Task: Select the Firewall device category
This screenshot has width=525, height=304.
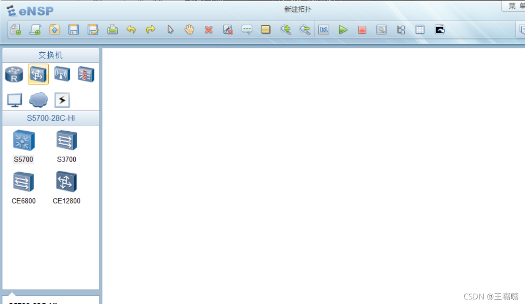Action: (86, 74)
